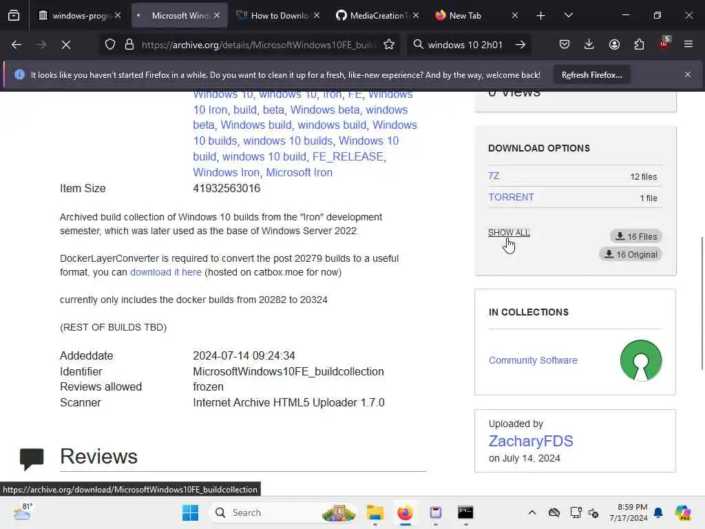
Task: Go back to previous page
Action: 17,45
